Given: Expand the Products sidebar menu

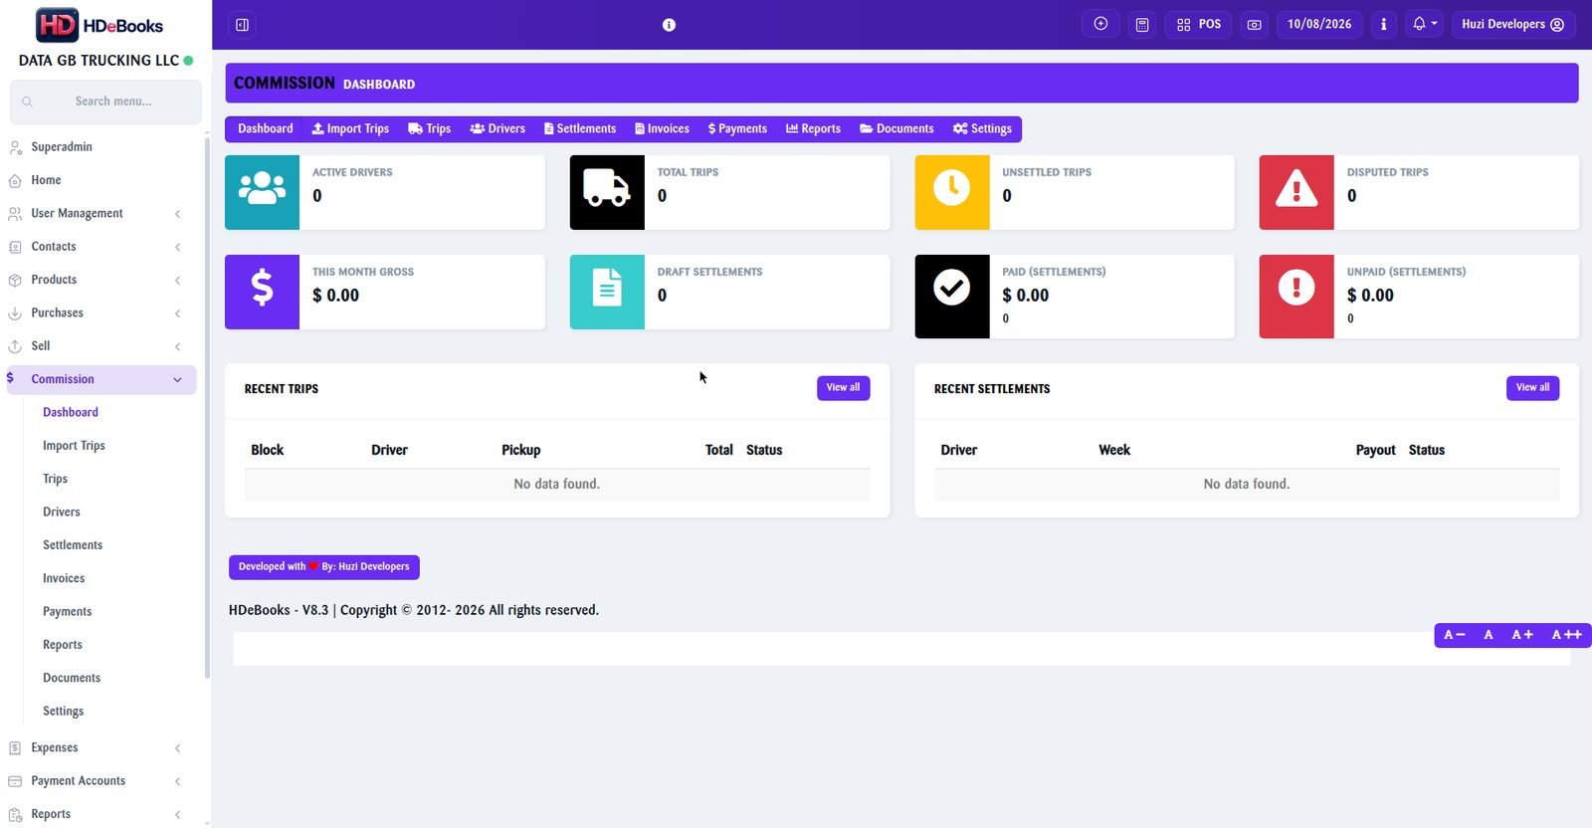Looking at the screenshot, I should 99,280.
